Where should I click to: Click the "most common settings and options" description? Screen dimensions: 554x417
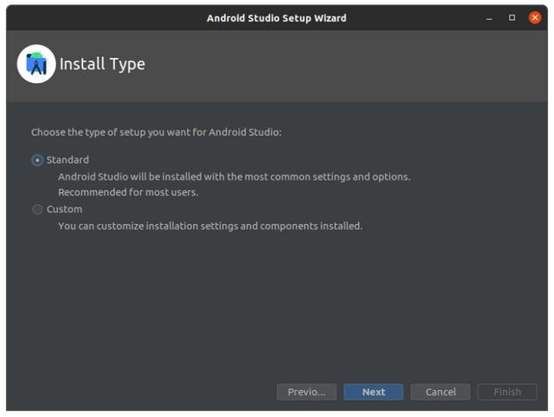click(x=235, y=176)
